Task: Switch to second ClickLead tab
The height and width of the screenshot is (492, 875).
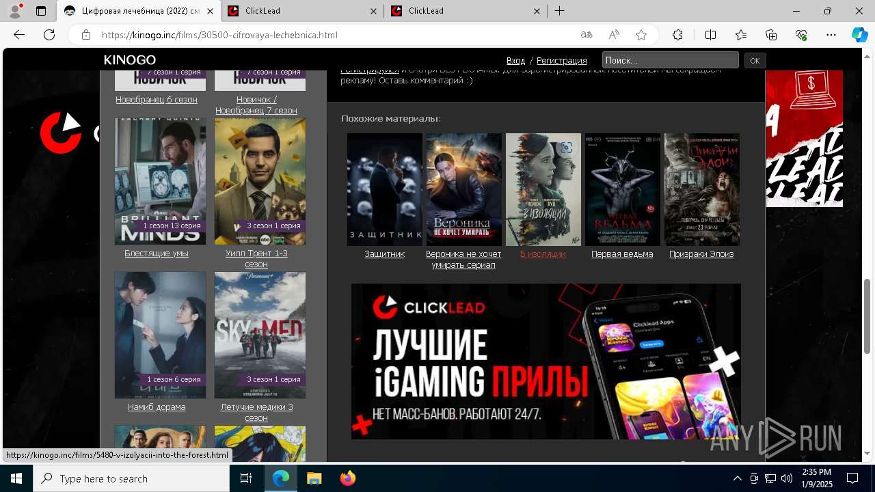Action: [465, 11]
